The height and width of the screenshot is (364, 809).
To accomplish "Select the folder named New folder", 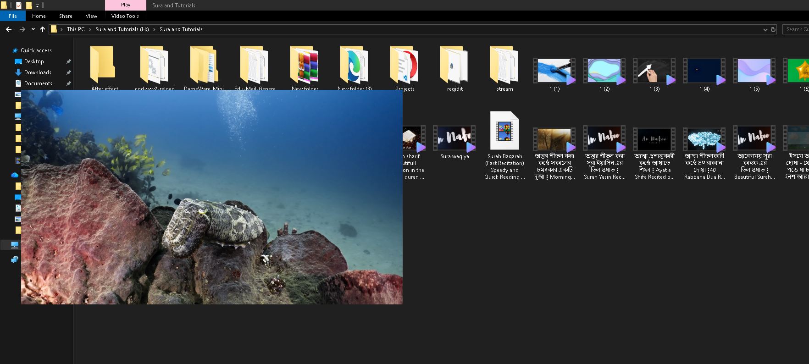I will (305, 68).
